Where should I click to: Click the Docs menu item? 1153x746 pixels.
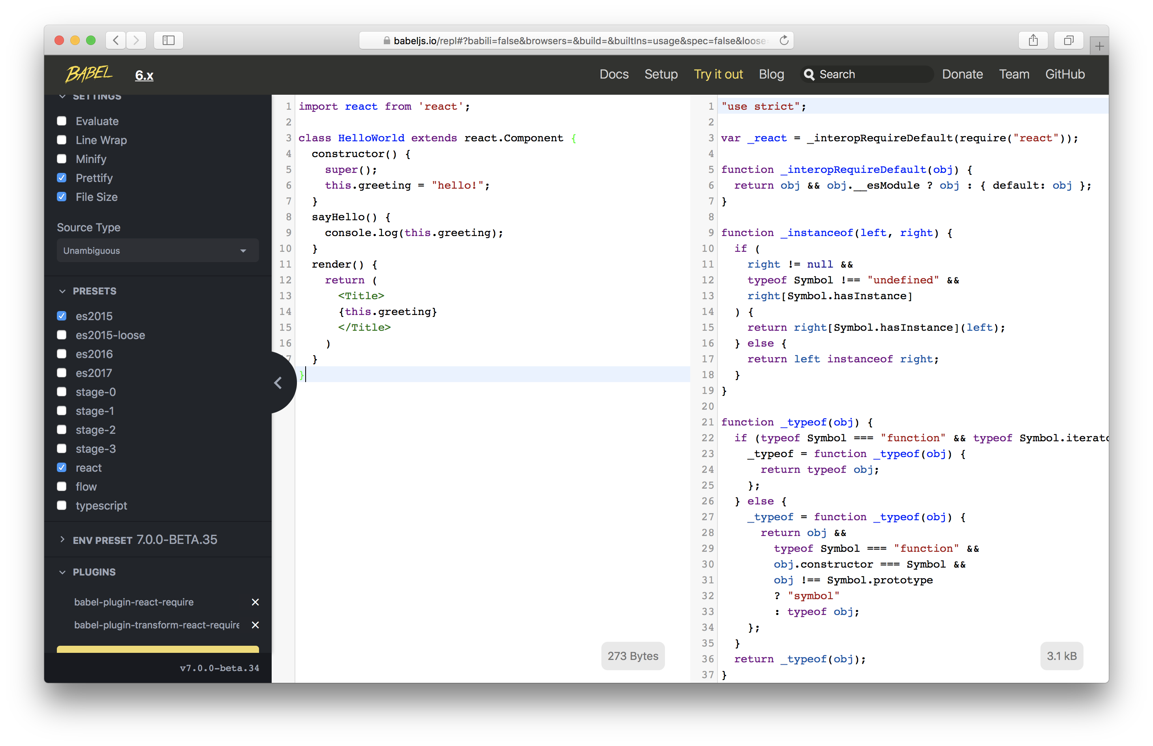pyautogui.click(x=614, y=75)
